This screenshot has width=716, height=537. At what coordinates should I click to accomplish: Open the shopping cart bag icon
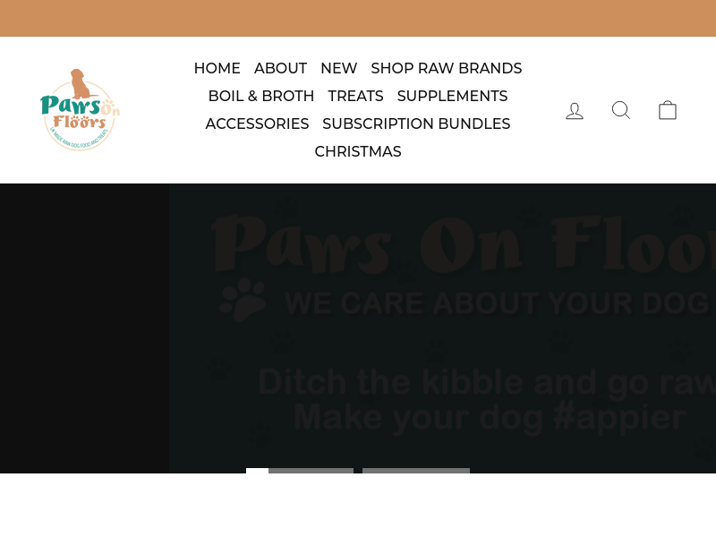click(668, 110)
